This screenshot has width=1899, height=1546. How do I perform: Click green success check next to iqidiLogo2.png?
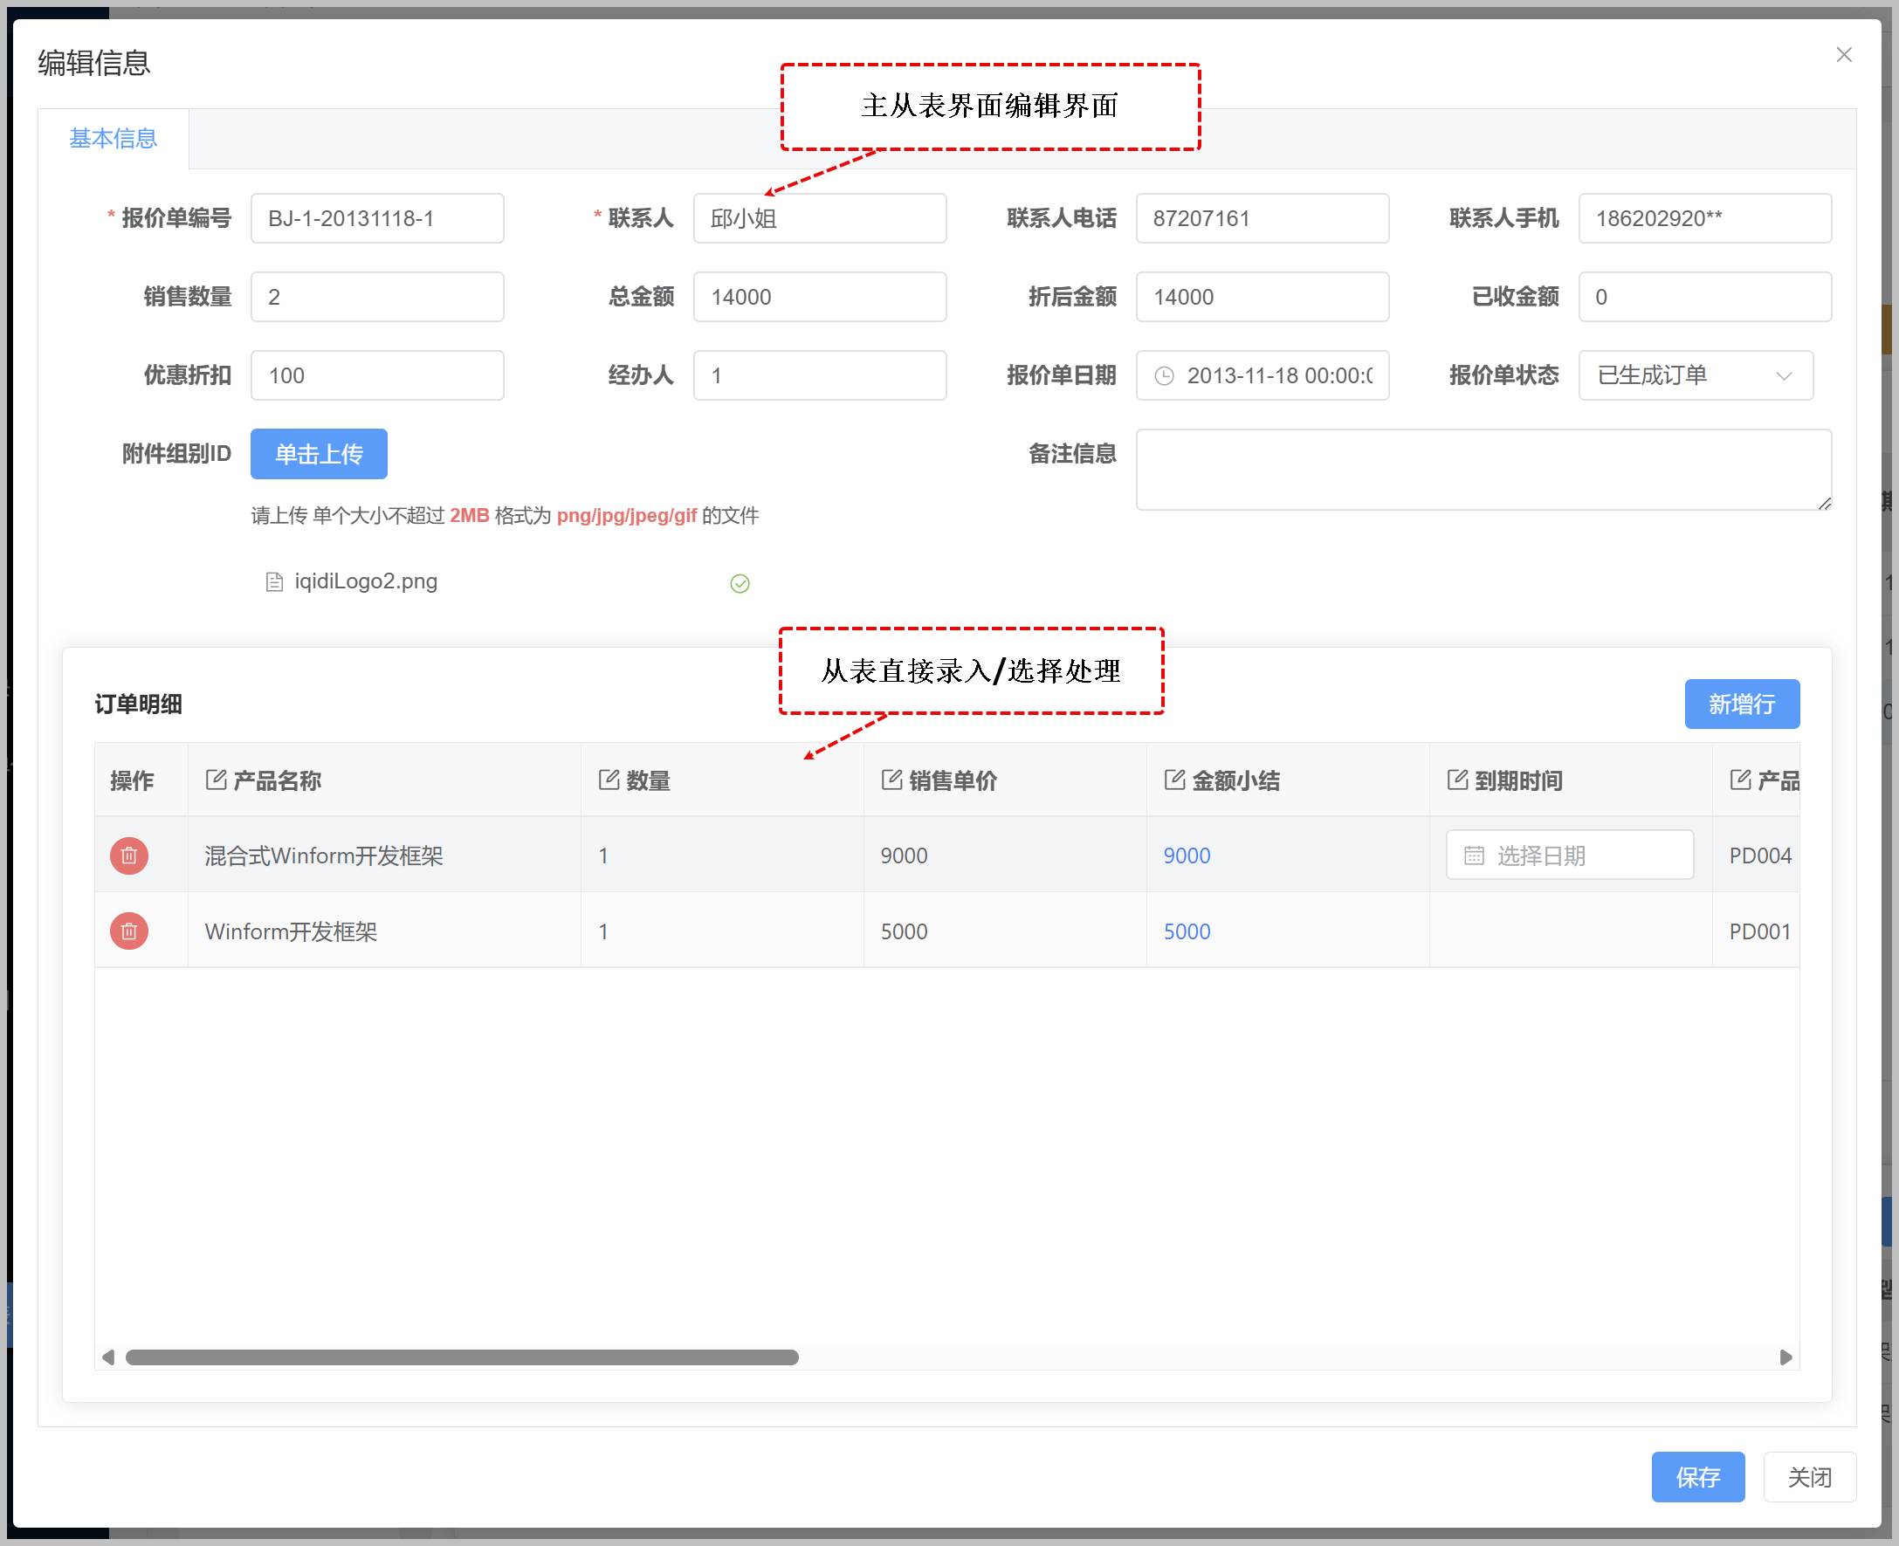point(740,583)
